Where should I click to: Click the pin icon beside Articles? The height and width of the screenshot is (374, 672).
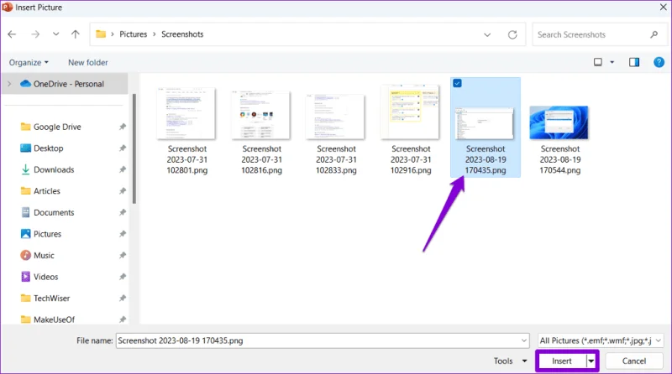pyautogui.click(x=123, y=191)
